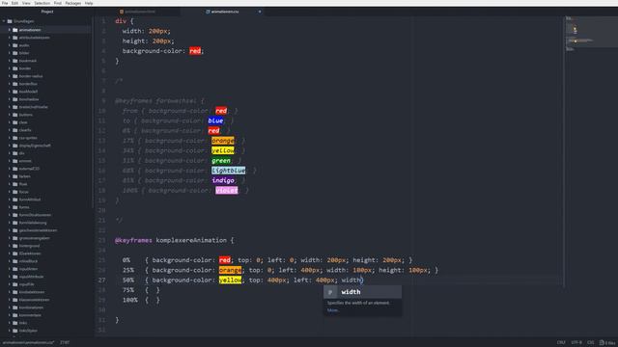The image size is (618, 347).
Task: Select the attributselektoren folder name
Action: point(35,38)
